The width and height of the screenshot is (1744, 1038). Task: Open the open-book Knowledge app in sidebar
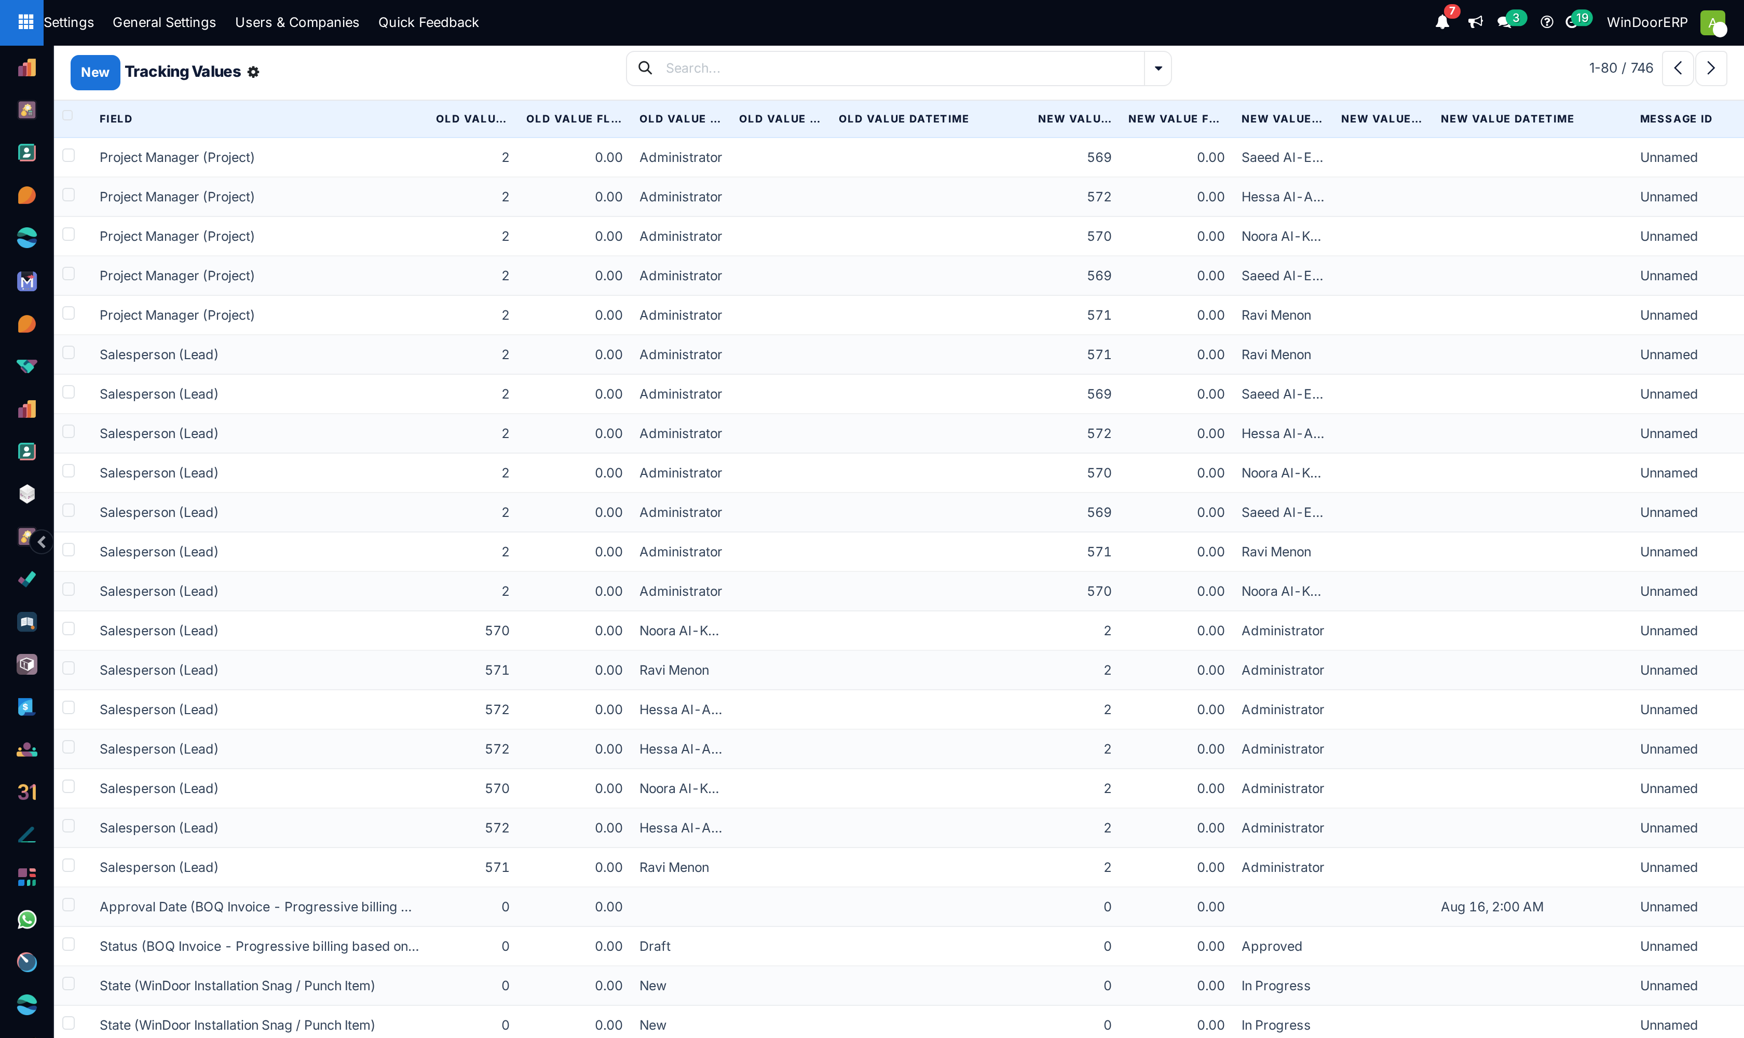(x=26, y=622)
